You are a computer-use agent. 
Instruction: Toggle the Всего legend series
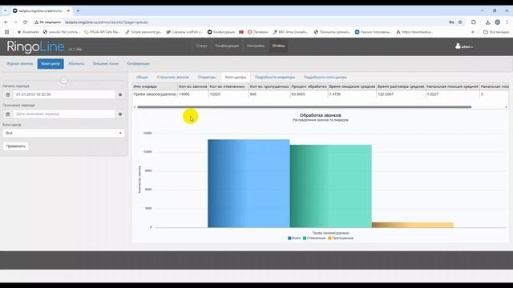[294, 238]
